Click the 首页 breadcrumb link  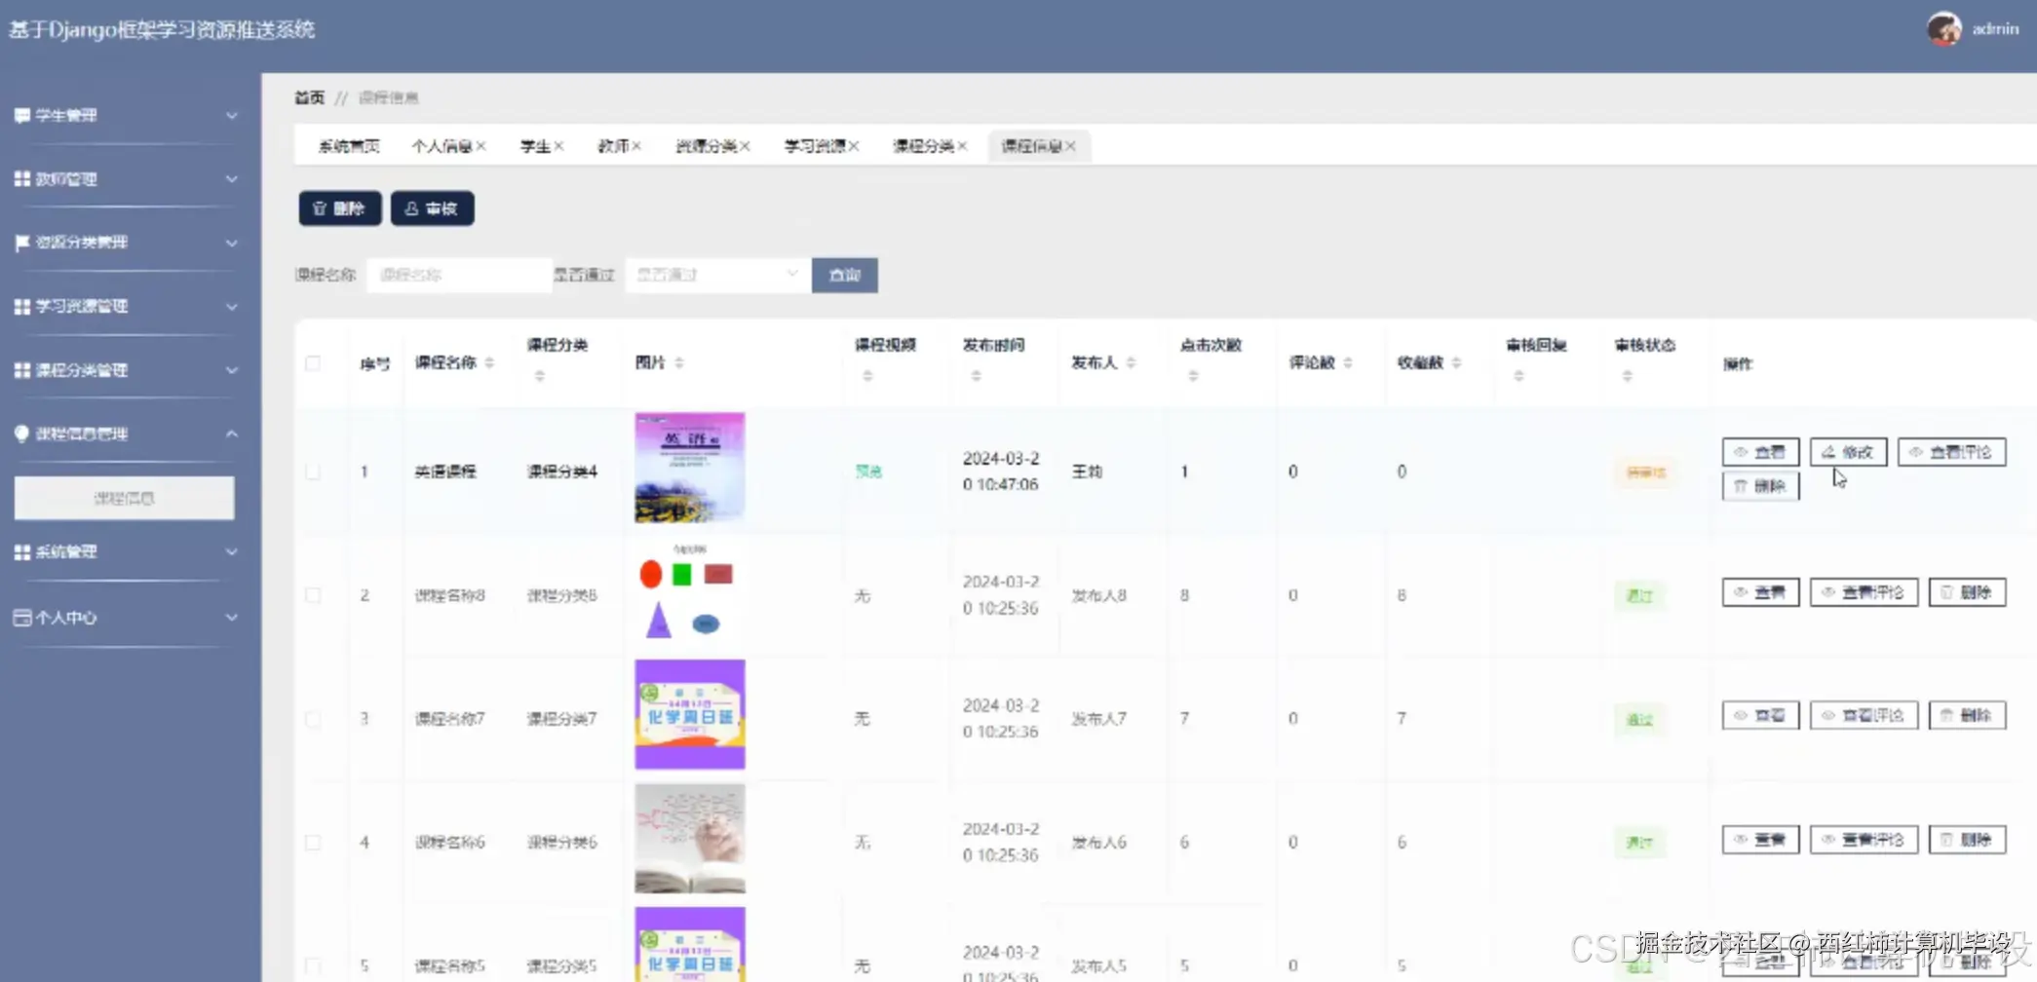(309, 97)
